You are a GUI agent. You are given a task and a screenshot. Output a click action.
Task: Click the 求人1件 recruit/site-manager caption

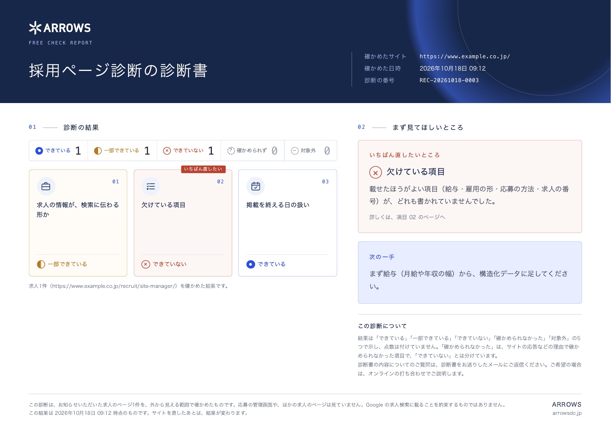click(129, 286)
